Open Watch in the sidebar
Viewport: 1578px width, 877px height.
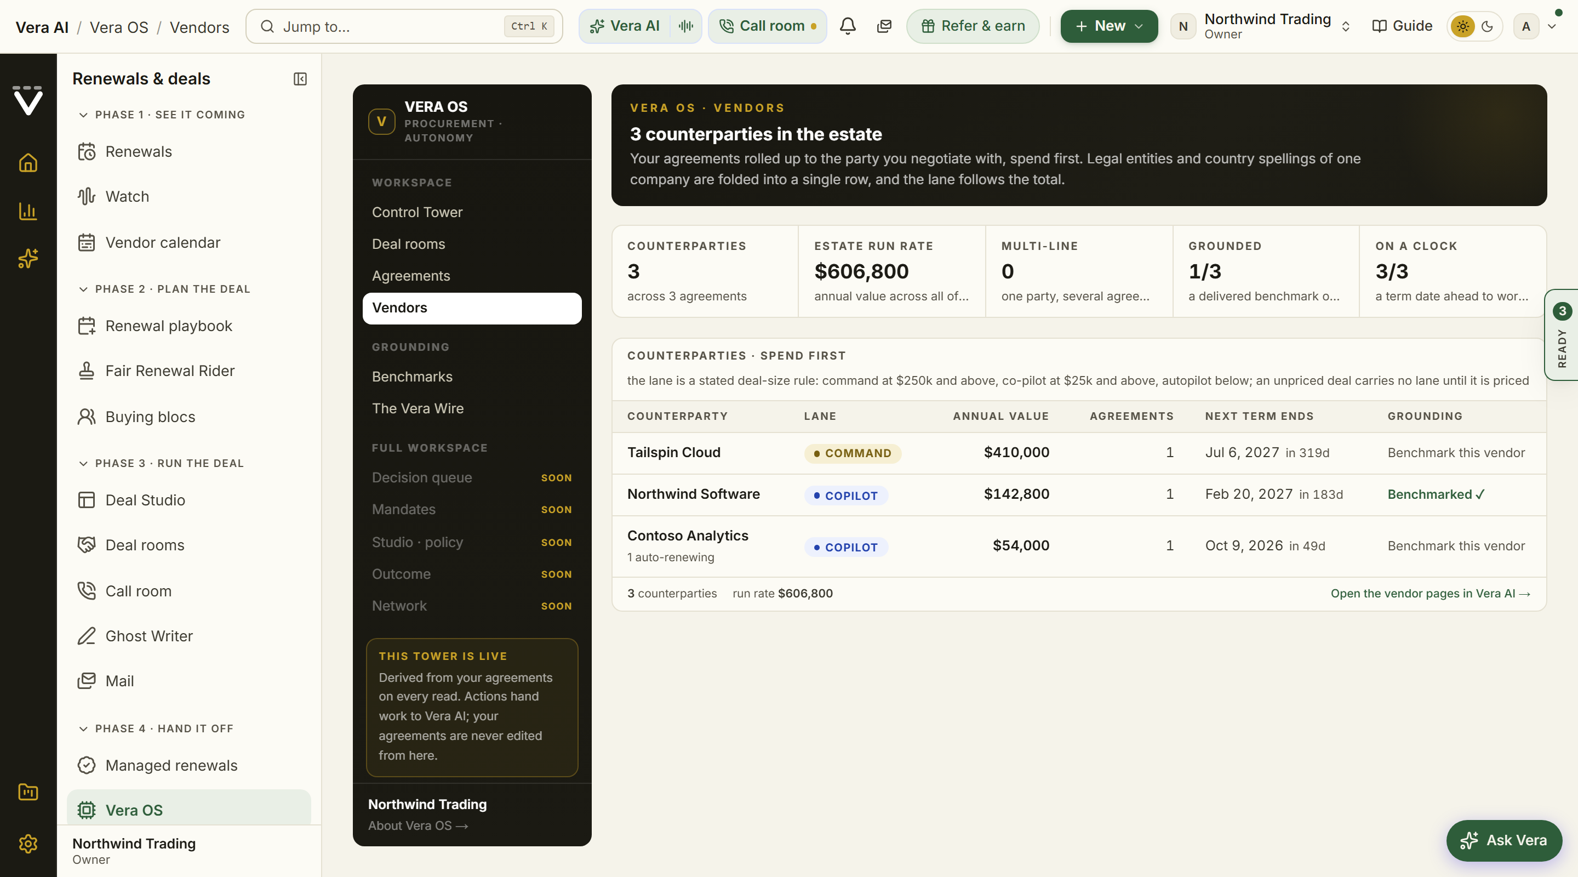[x=188, y=197]
